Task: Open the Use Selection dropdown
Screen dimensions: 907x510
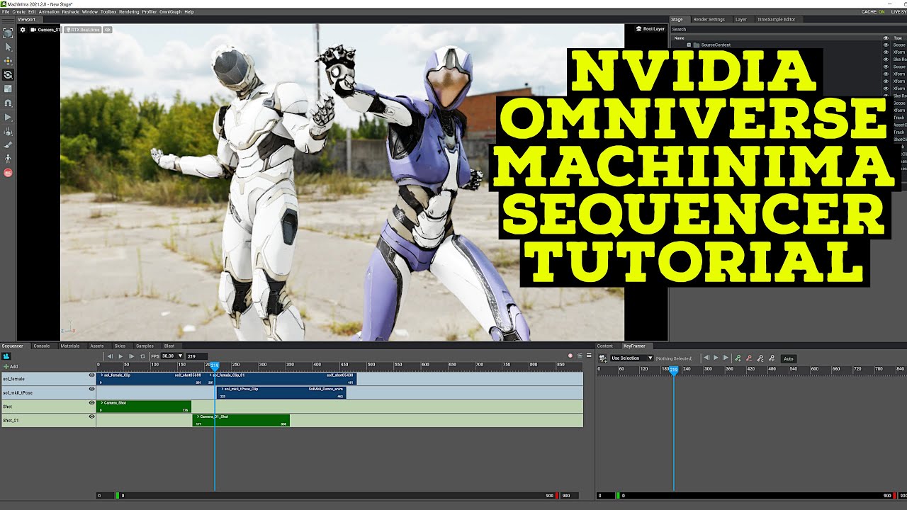Action: click(x=632, y=358)
